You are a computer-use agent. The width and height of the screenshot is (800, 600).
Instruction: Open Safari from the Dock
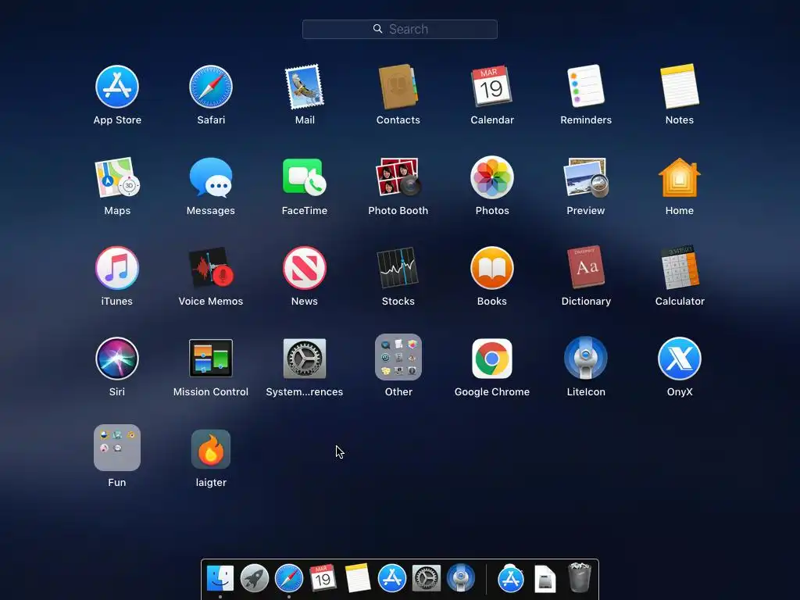289,579
